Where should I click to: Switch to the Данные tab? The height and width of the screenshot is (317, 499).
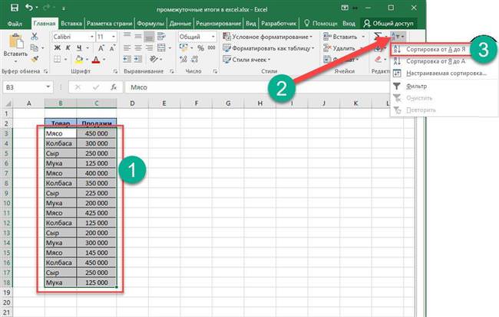tap(180, 24)
